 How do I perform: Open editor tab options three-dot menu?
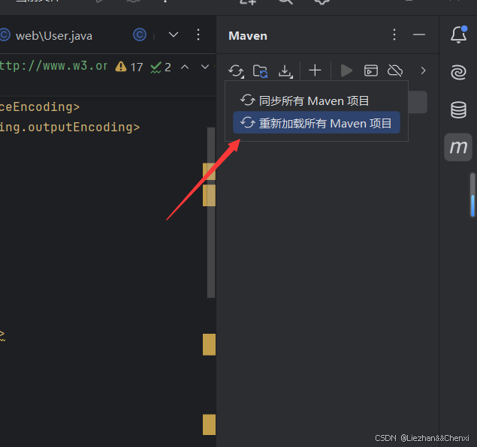coord(198,34)
